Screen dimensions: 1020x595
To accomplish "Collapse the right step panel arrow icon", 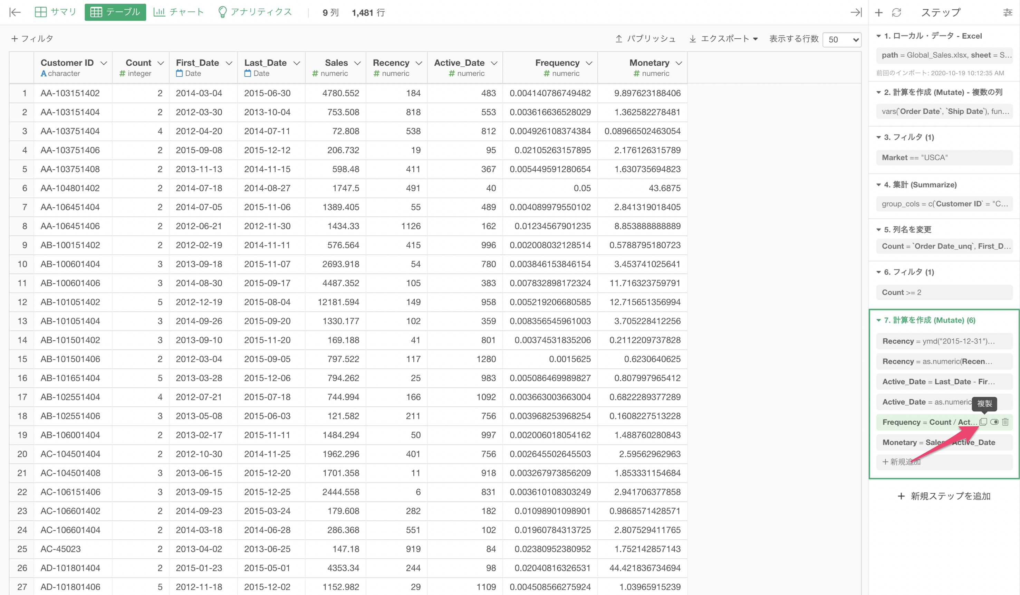I will (x=856, y=12).
